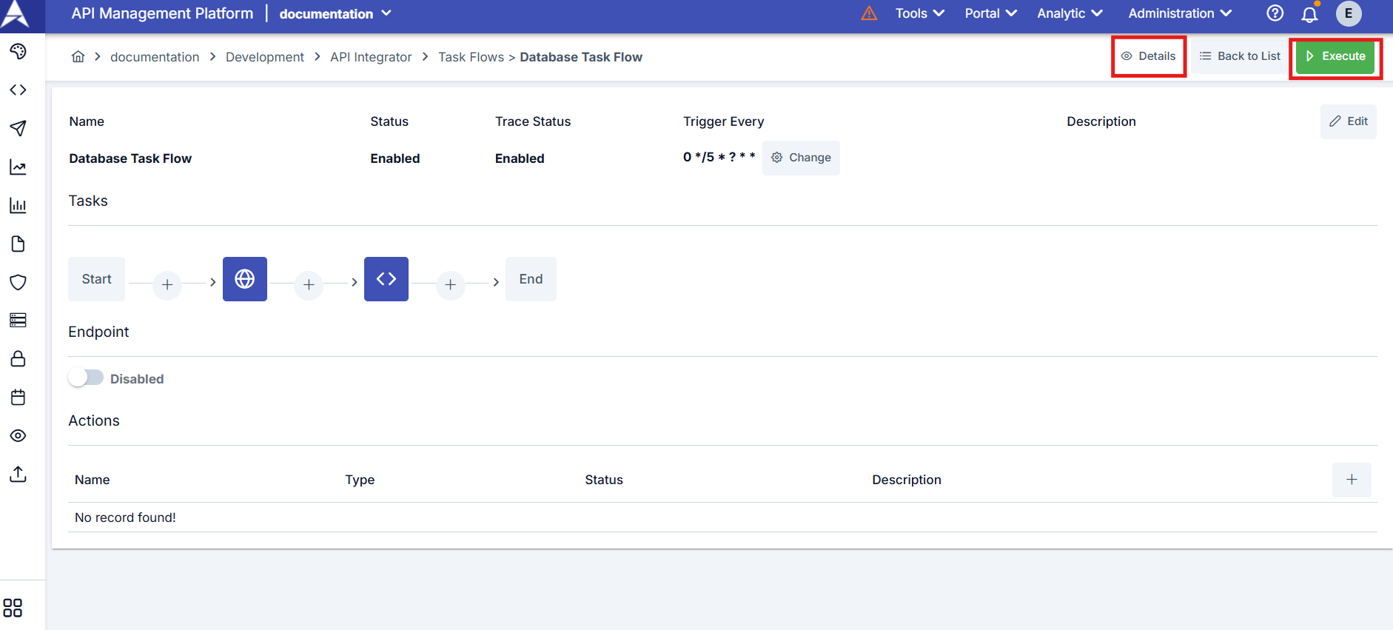Open the code brackets sidebar icon
Screen dimensions: 1393x630
(x=19, y=90)
